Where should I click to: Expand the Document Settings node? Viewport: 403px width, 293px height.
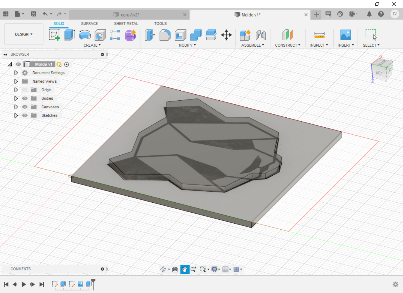point(16,73)
